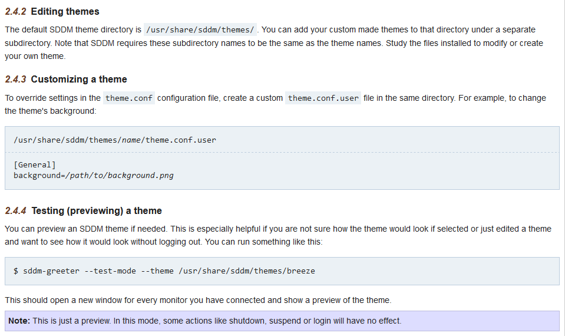Click the /usr/share/sddm/themes/ inline code

pyautogui.click(x=200, y=29)
